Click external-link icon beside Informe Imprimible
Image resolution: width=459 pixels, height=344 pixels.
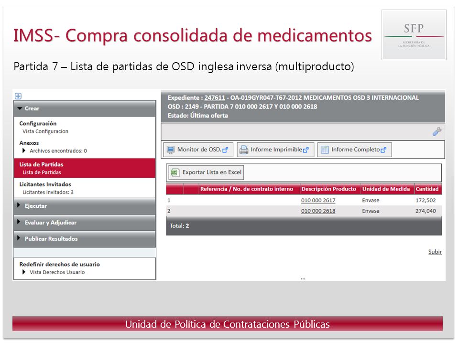306,150
